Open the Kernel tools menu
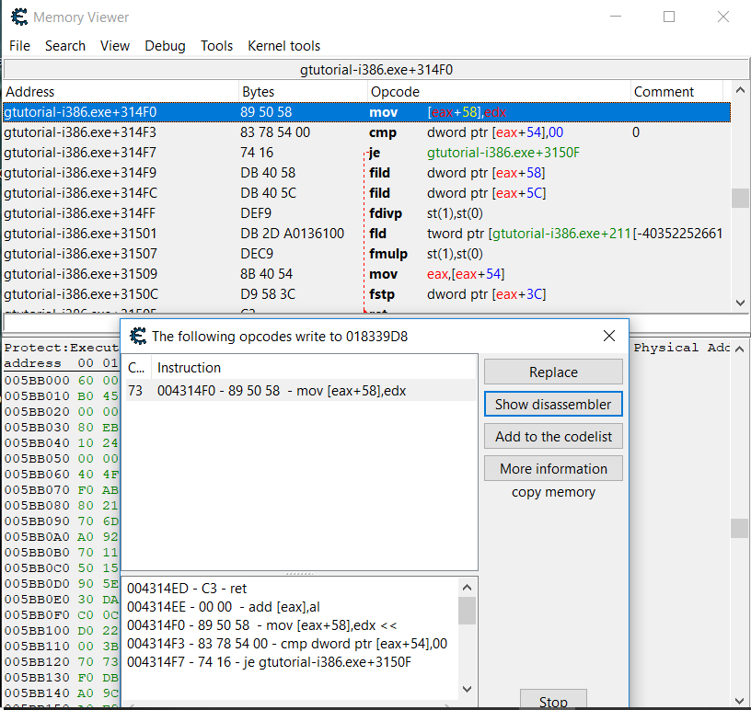 pos(283,45)
